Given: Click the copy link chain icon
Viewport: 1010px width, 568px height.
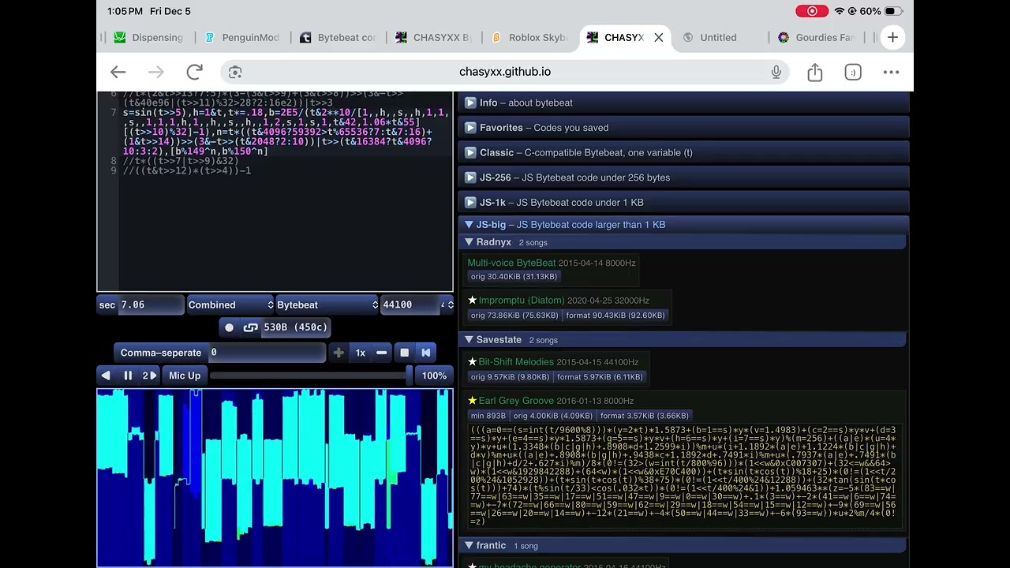Looking at the screenshot, I should 251,327.
